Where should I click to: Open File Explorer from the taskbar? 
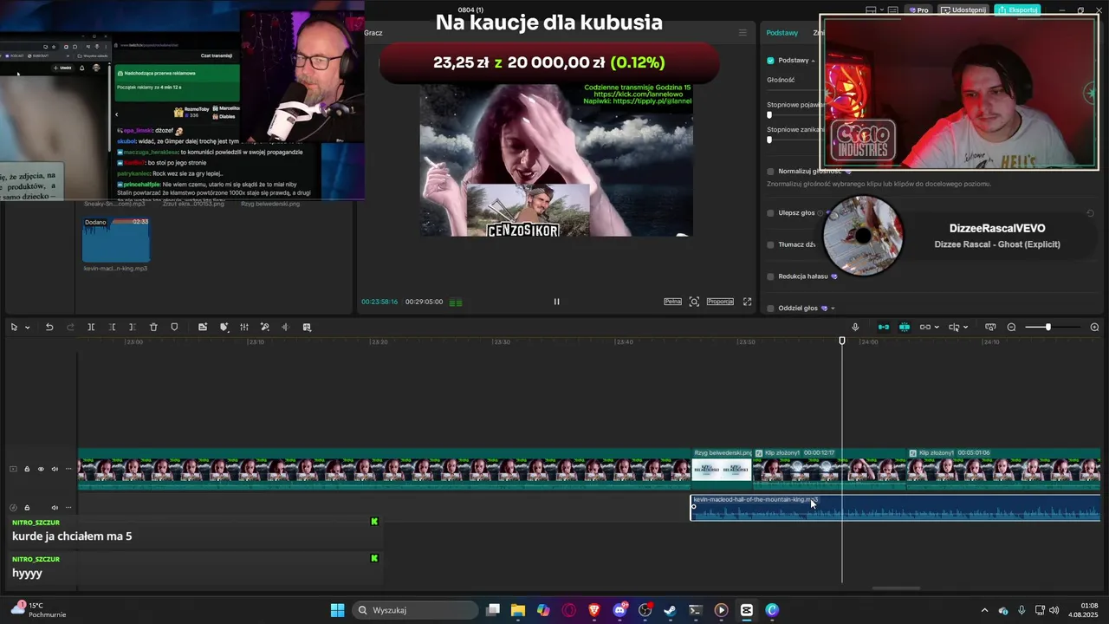518,610
